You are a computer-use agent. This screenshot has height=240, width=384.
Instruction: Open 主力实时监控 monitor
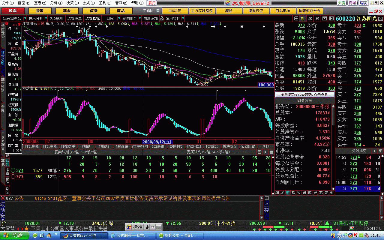click(x=202, y=11)
